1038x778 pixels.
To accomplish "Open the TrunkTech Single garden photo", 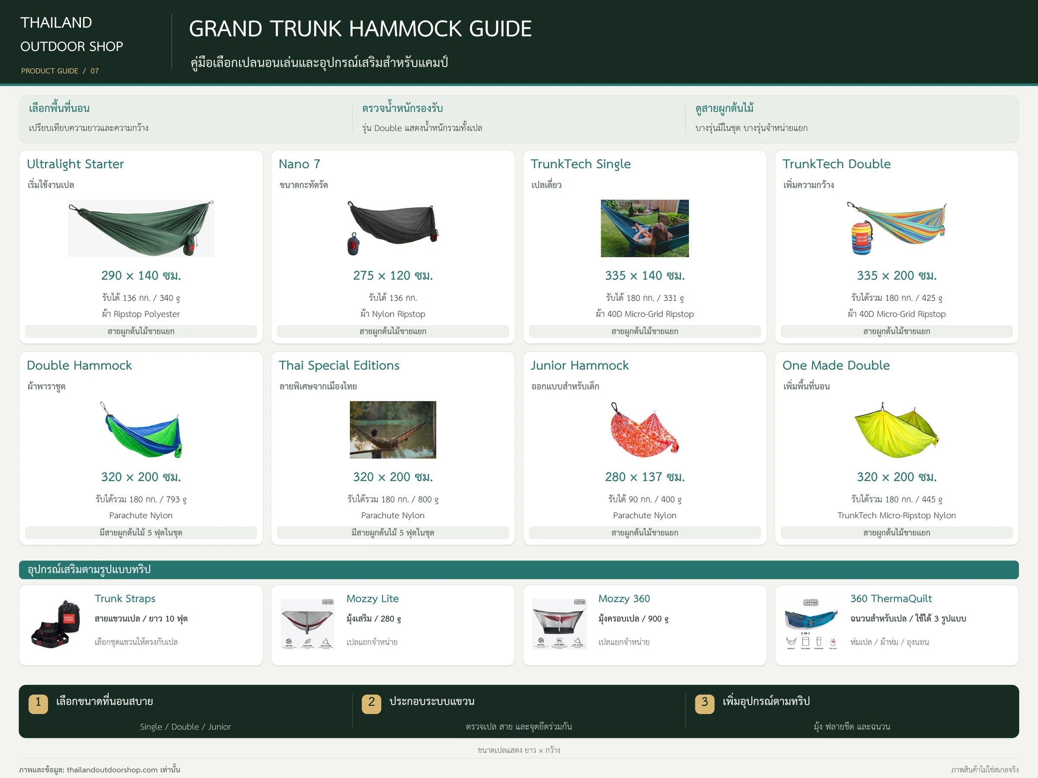I will [645, 228].
